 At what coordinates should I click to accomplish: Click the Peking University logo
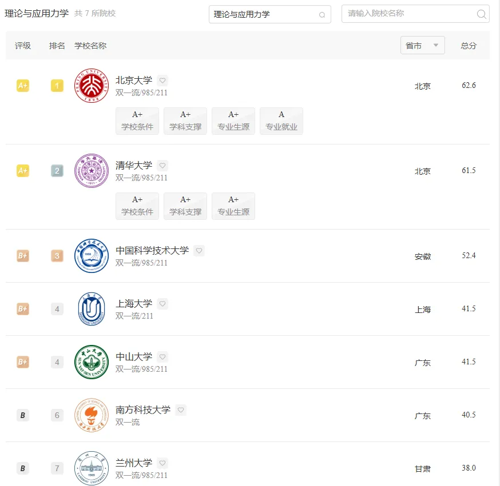click(x=91, y=86)
